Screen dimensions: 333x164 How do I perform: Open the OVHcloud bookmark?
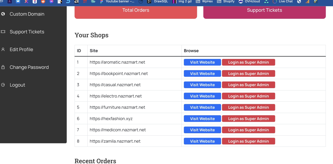tap(249, 2)
